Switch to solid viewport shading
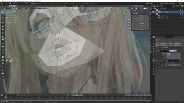Viewport: 184px width, 103px height. tap(145, 8)
